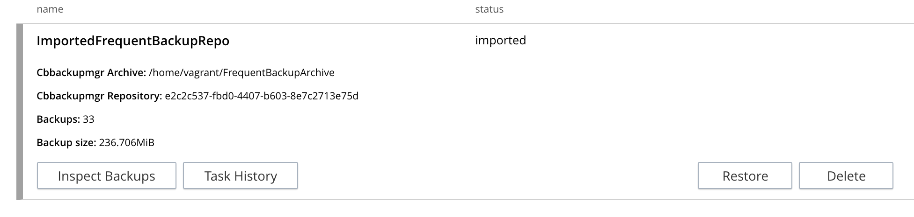Sort by the name column header
Viewport: 914px width, 217px height.
coord(50,9)
